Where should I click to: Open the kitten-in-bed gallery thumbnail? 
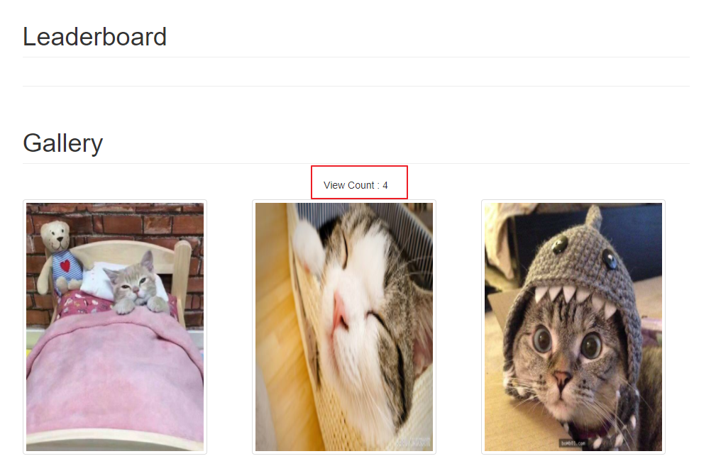click(115, 327)
